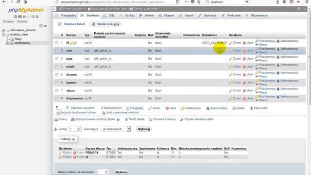Open help icon next to Indeksy
Screen dimensions: 311x175
73,139
